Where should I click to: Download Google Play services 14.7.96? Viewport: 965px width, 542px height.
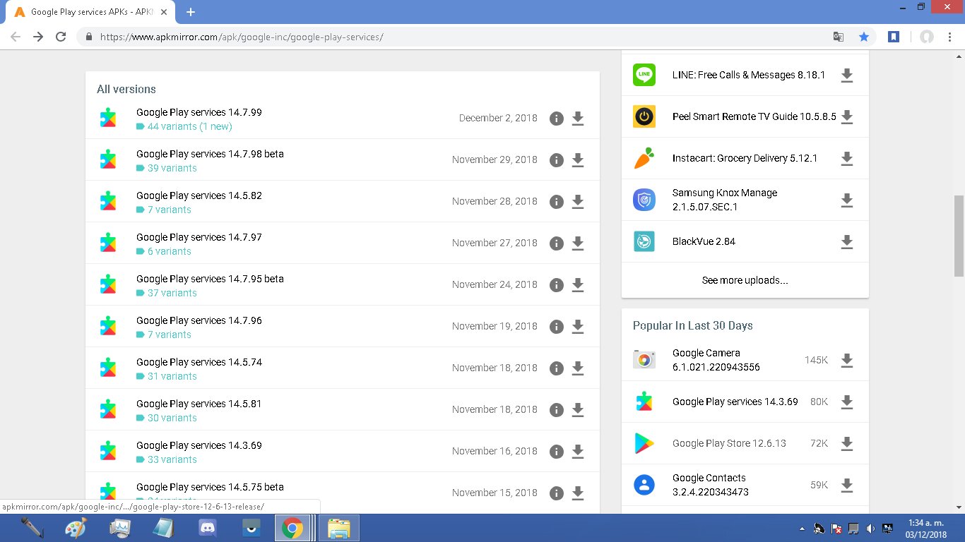(577, 327)
